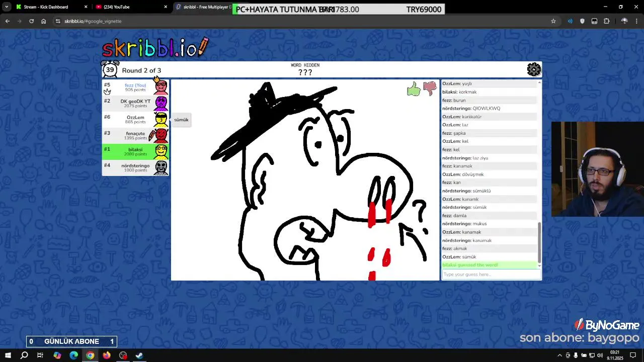Give the drawing a thumbs down
Screen dimensions: 644x362
click(x=430, y=88)
